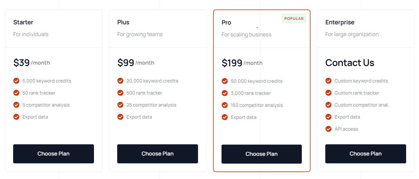
Task: Select the Plus plan title
Action: click(123, 22)
